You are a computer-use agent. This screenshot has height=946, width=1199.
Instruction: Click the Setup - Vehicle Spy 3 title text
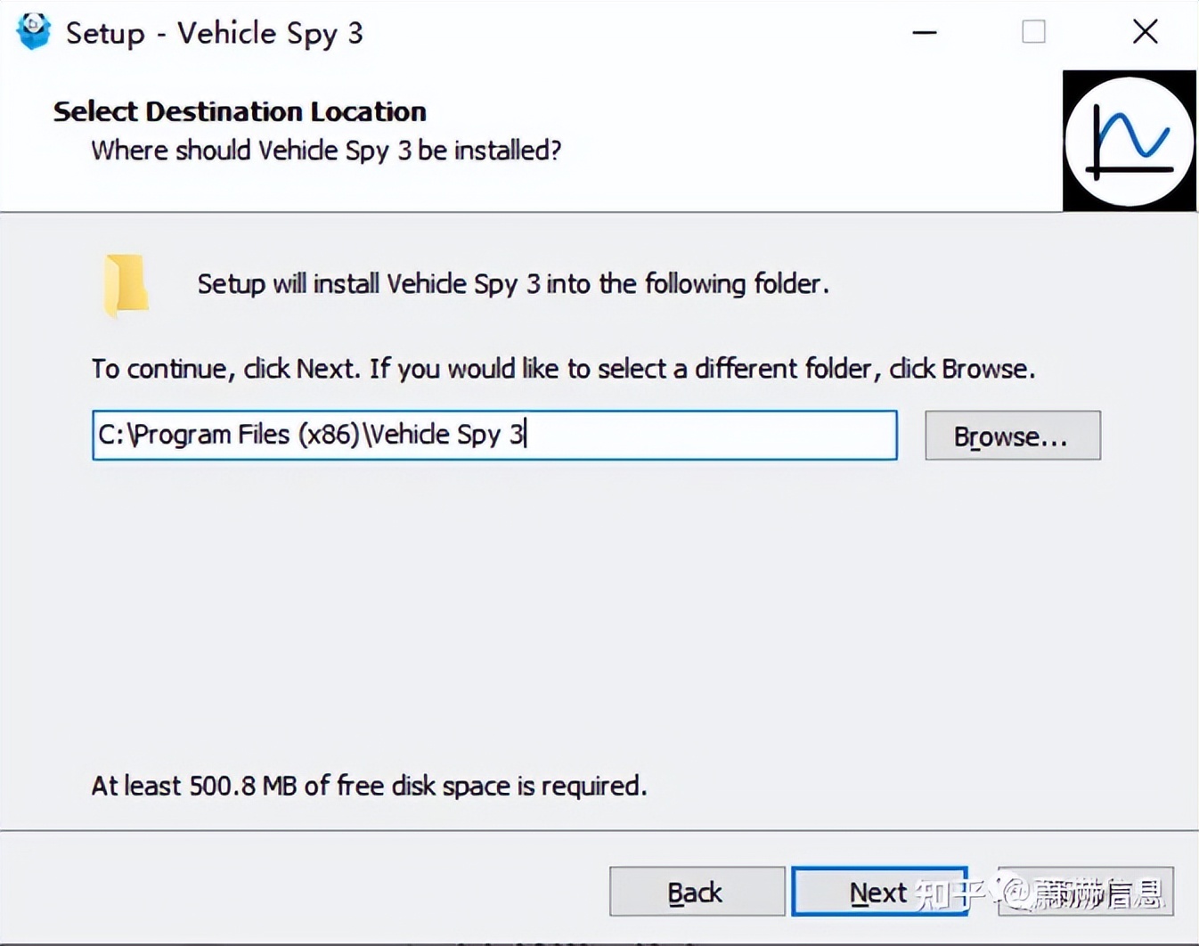point(214,33)
